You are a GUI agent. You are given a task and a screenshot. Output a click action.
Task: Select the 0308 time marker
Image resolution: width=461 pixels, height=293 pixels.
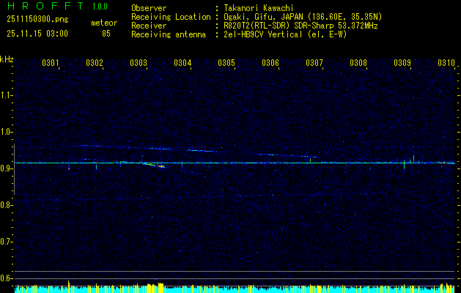tap(358, 64)
